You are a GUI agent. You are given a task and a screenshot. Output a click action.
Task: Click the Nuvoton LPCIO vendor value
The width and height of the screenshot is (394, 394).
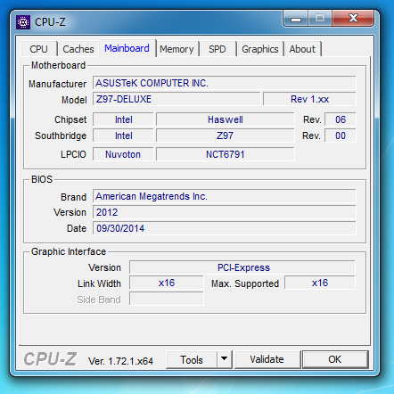[x=123, y=154]
